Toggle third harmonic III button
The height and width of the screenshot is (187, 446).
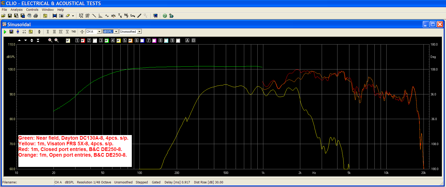[x=54, y=32]
